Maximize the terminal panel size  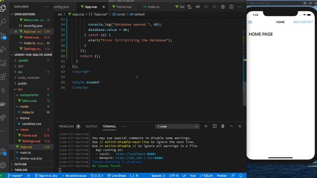(x=231, y=127)
